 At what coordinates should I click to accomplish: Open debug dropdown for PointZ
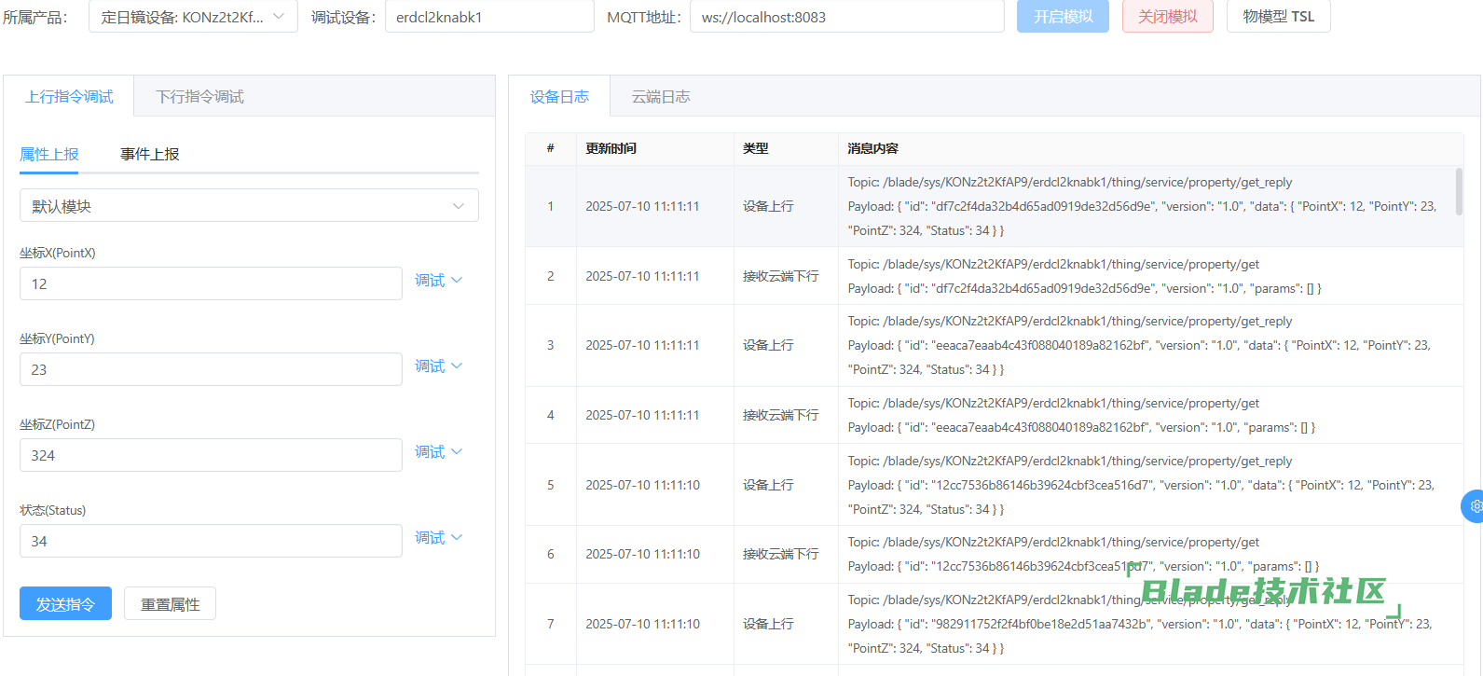pyautogui.click(x=438, y=452)
